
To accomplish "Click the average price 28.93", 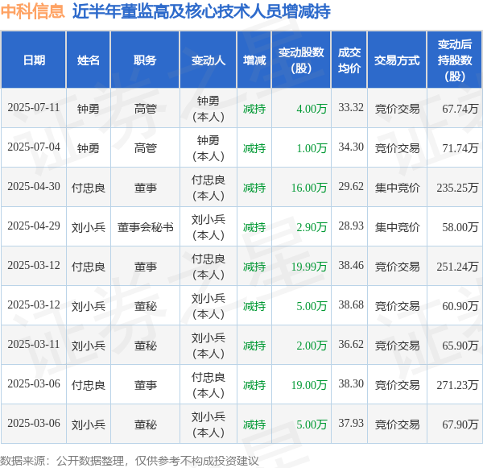I will pos(351,226).
